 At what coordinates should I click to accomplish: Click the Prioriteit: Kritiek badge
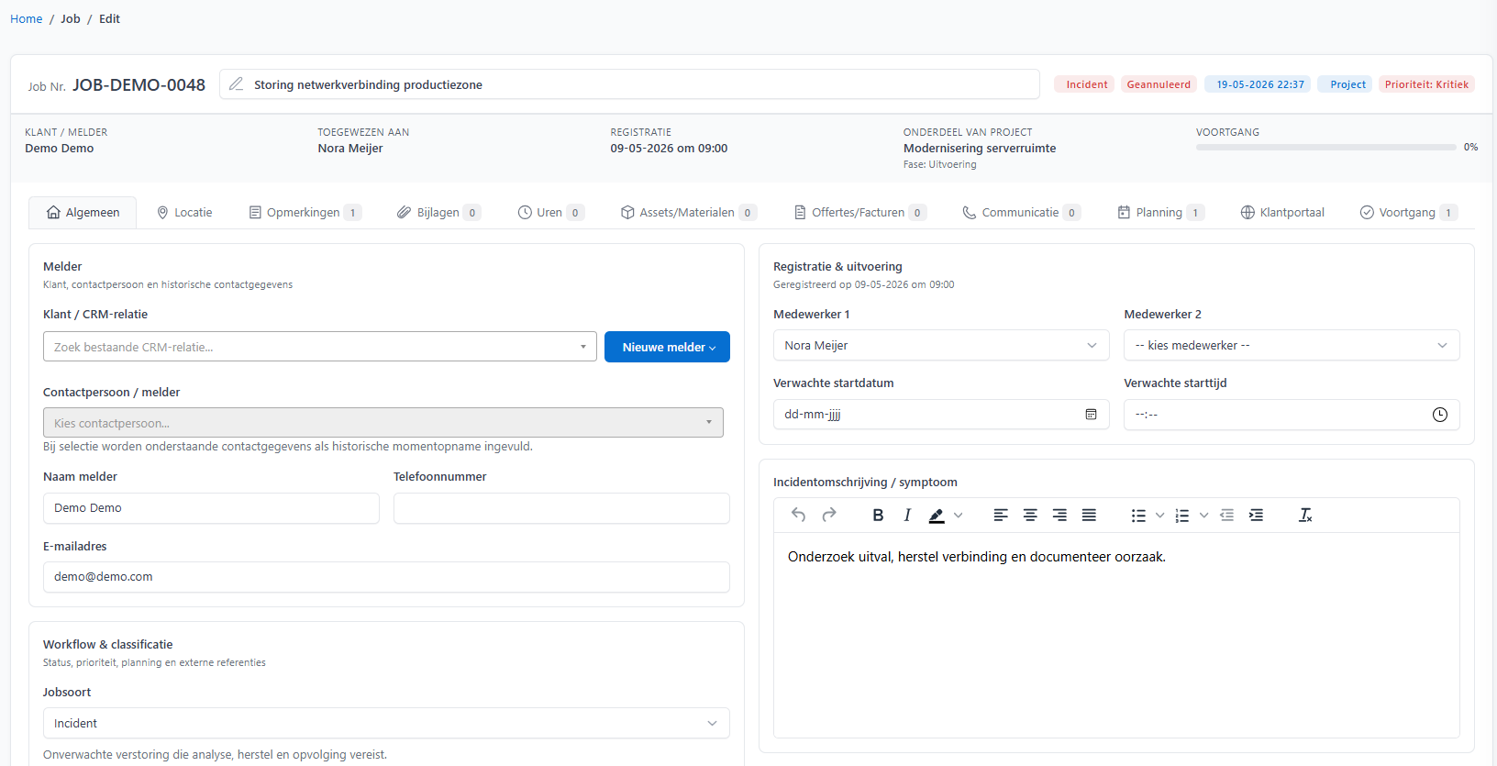(1426, 84)
